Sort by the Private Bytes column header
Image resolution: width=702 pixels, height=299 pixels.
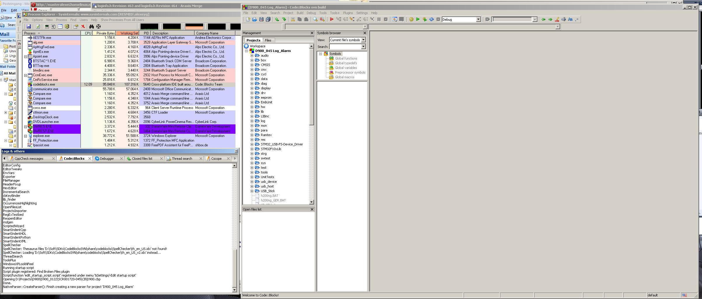click(x=104, y=33)
